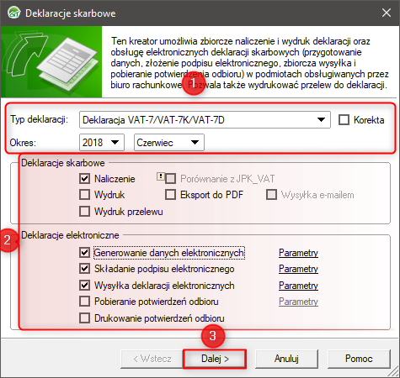Viewport: 400px width, 378px height.
Task: Close the Deklaracje skarbowe dialog
Action: coord(387,13)
